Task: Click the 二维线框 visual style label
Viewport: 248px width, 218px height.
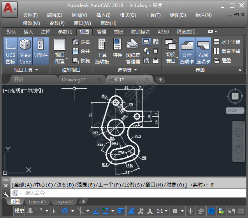Action: [32, 91]
